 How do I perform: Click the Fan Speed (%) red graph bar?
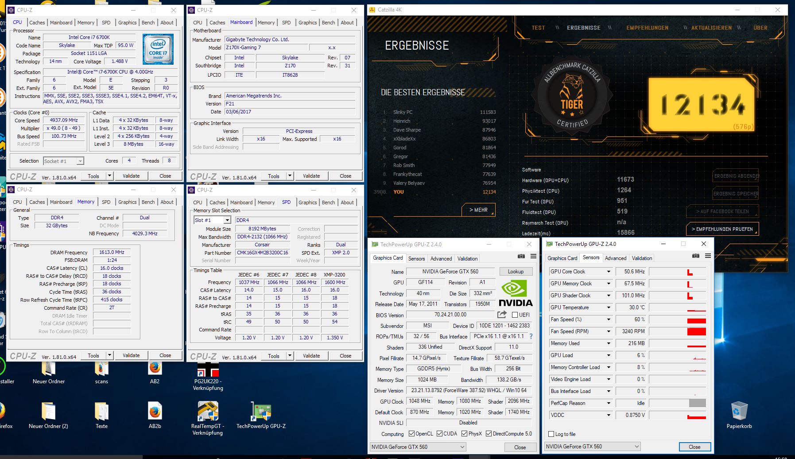coord(696,321)
